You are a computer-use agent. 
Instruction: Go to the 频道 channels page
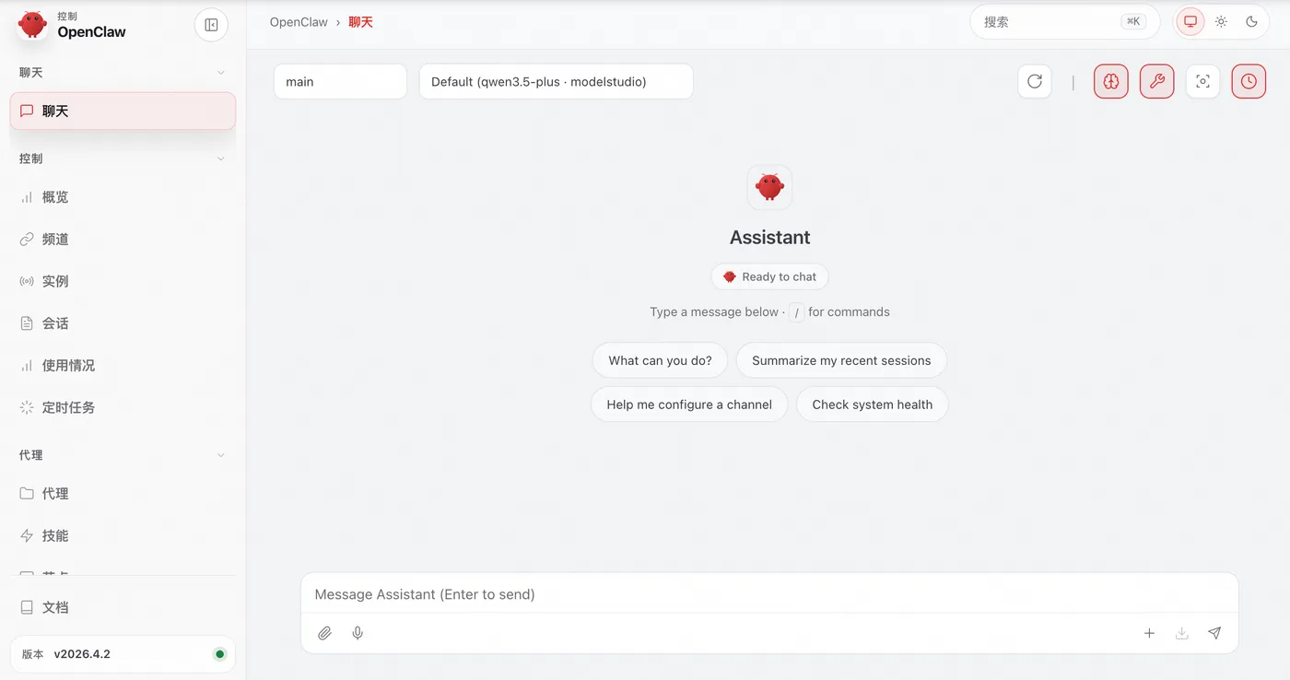tap(123, 240)
